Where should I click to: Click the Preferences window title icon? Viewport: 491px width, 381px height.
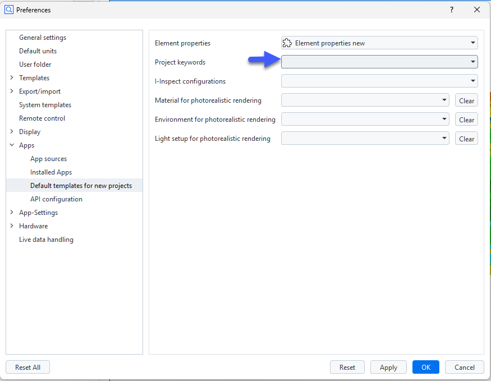pyautogui.click(x=9, y=10)
